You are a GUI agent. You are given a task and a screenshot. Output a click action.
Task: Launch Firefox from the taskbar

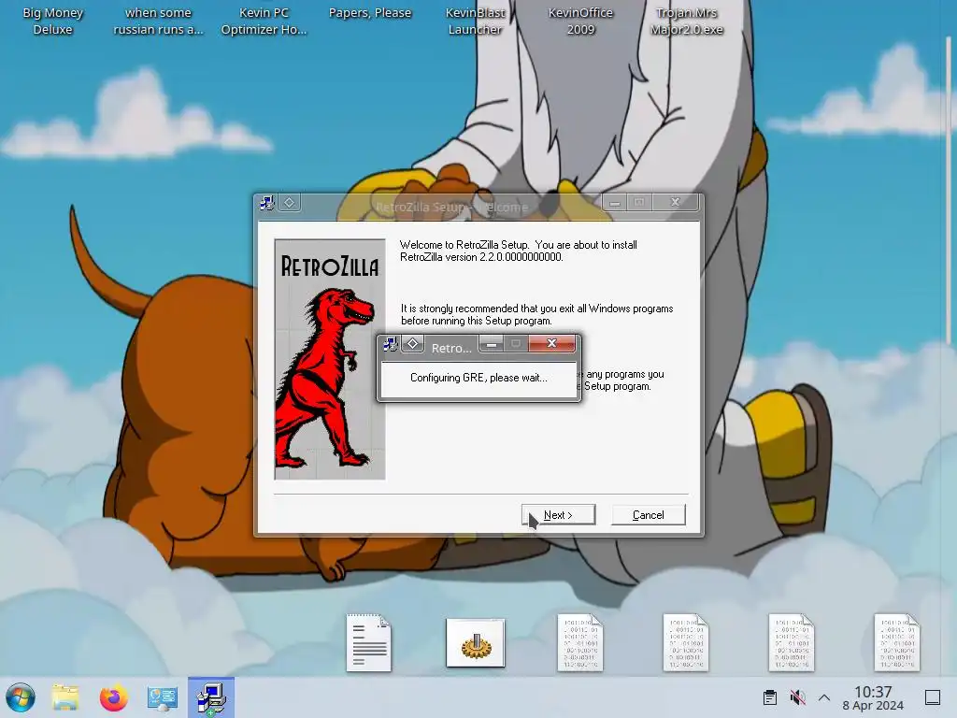pyautogui.click(x=114, y=697)
